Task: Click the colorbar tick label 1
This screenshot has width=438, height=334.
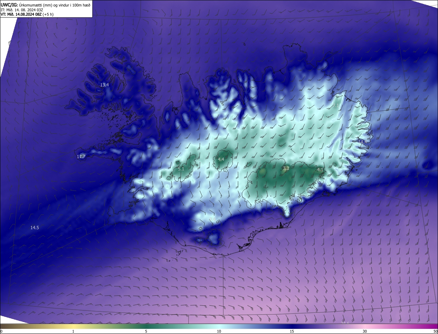Action: [73, 331]
